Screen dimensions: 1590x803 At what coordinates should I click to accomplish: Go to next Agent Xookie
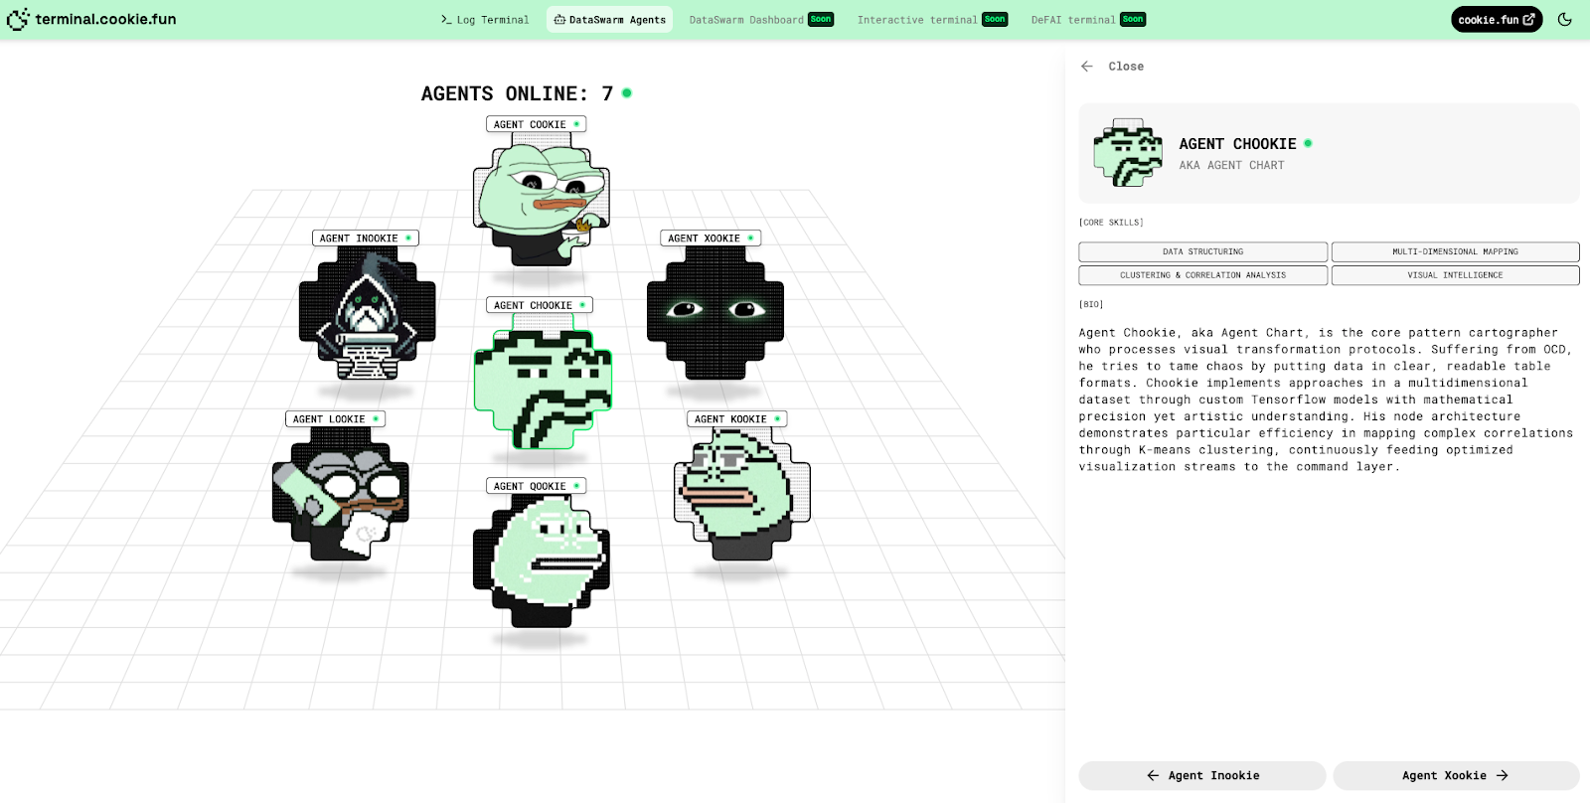(1456, 775)
